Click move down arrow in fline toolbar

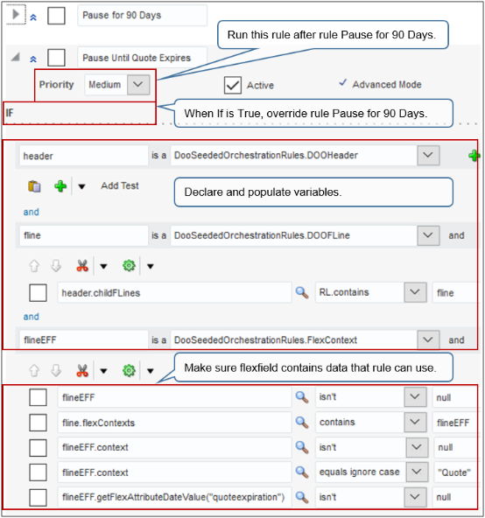(x=56, y=266)
